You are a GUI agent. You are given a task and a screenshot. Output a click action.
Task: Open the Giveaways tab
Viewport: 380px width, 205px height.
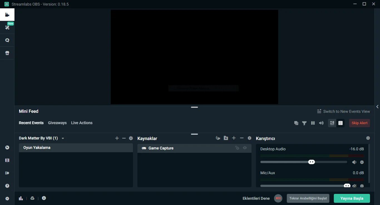click(57, 123)
